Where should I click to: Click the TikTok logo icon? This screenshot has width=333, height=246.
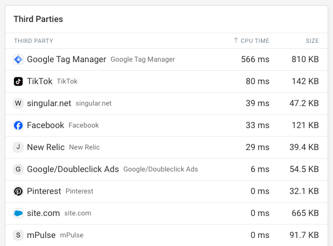(18, 81)
